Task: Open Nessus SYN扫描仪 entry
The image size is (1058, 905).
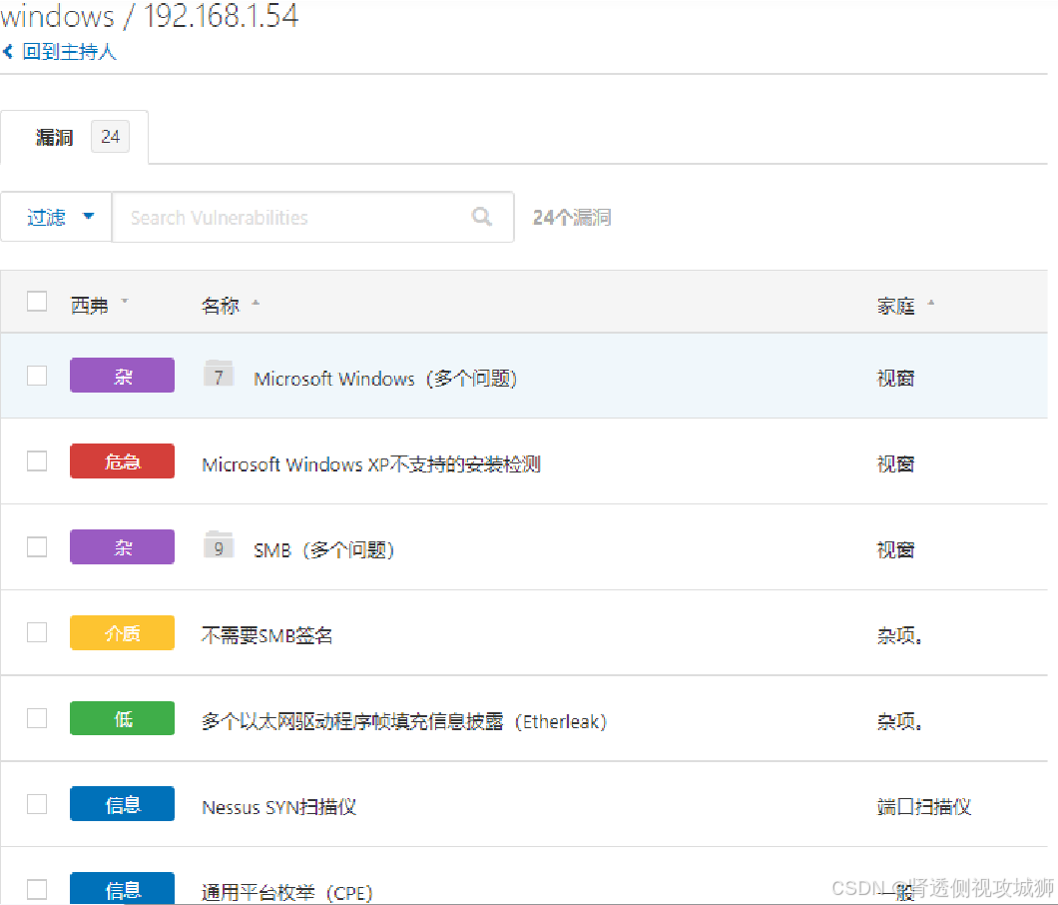Action: [278, 807]
